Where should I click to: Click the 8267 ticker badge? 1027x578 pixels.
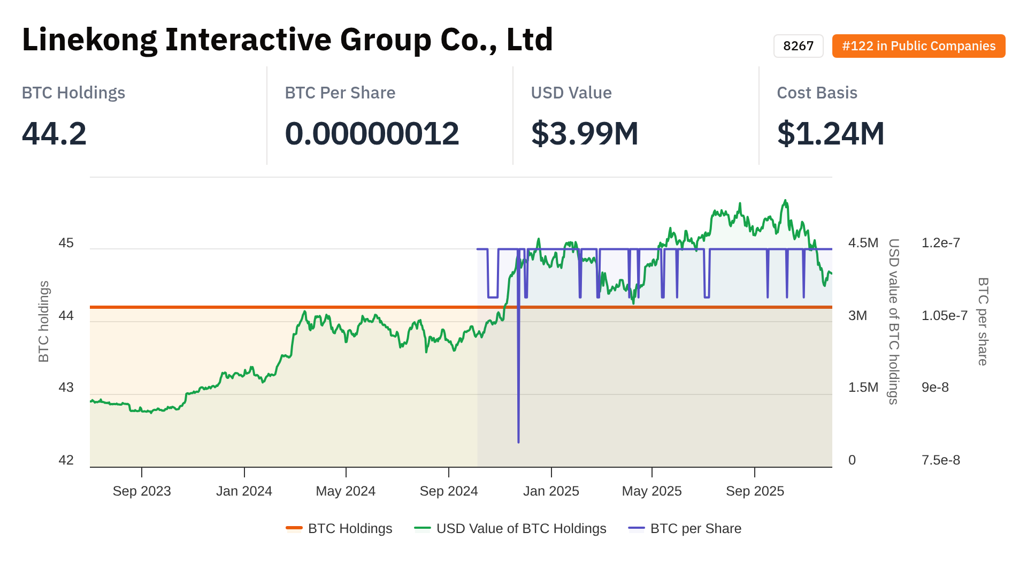tap(798, 46)
